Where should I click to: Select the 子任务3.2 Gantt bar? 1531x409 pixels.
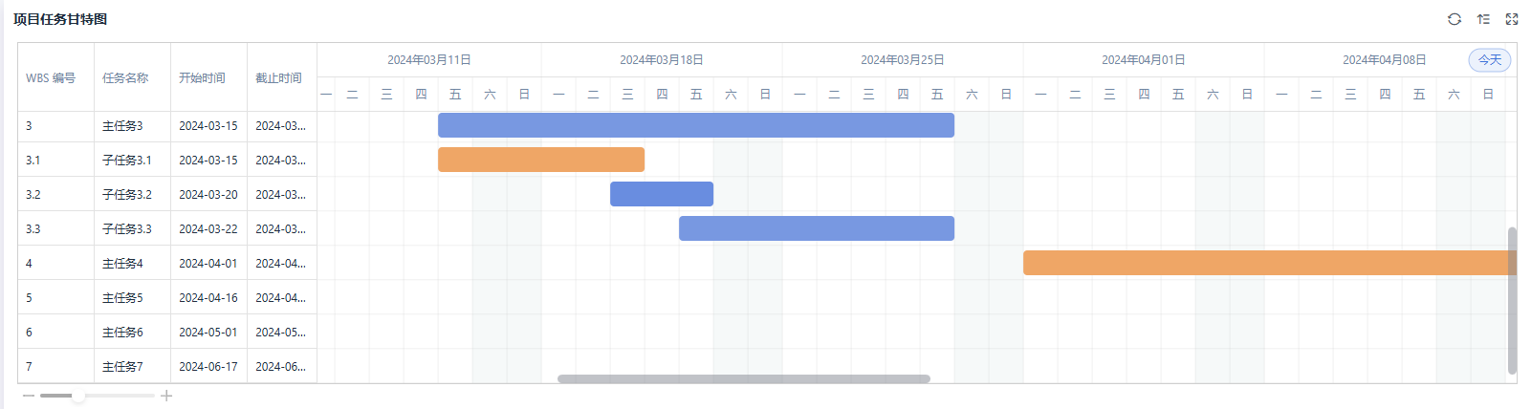pos(661,194)
